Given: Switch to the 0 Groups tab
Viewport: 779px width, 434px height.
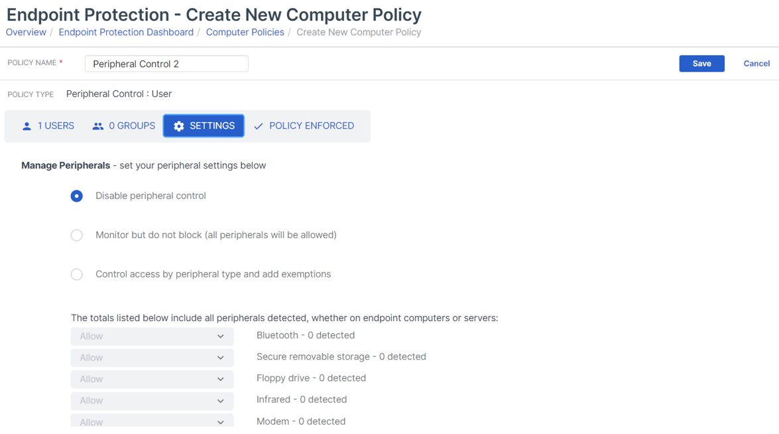Looking at the screenshot, I should click(124, 126).
